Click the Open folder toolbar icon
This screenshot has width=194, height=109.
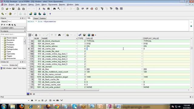click(x=7, y=9)
